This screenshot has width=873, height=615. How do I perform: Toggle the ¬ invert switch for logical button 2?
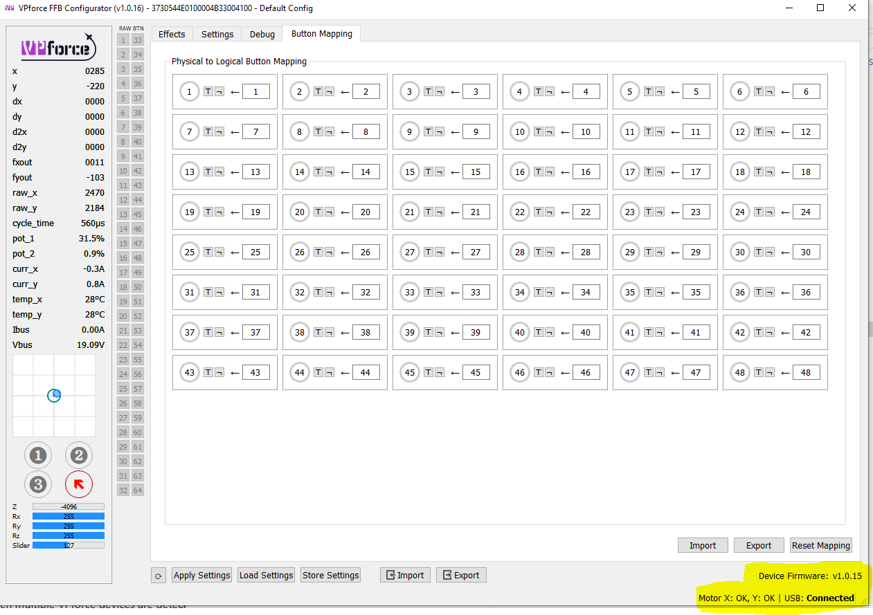tap(329, 91)
